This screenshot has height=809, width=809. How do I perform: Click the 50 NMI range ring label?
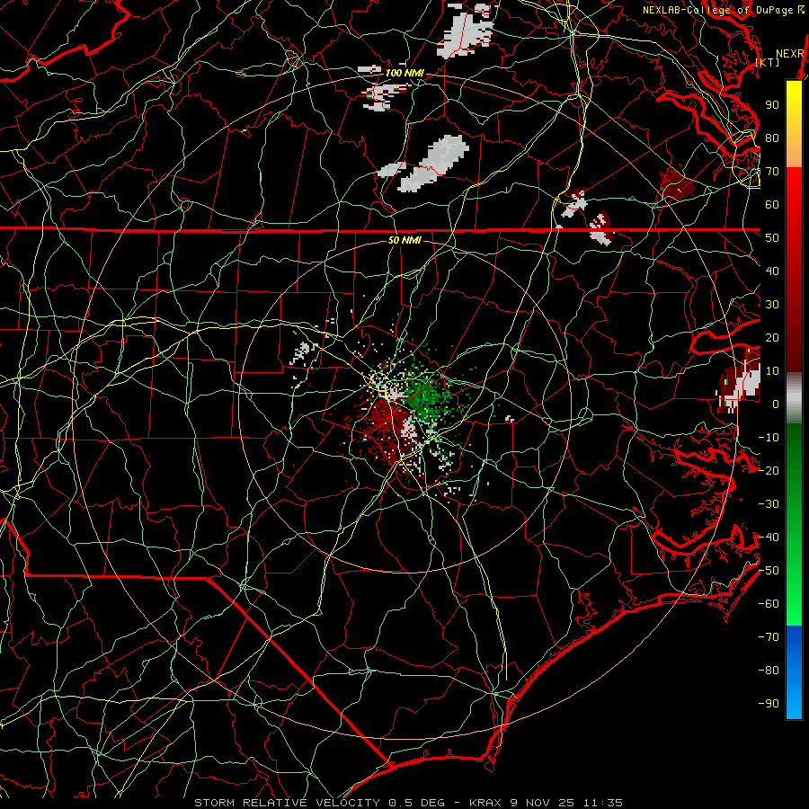[x=404, y=240]
